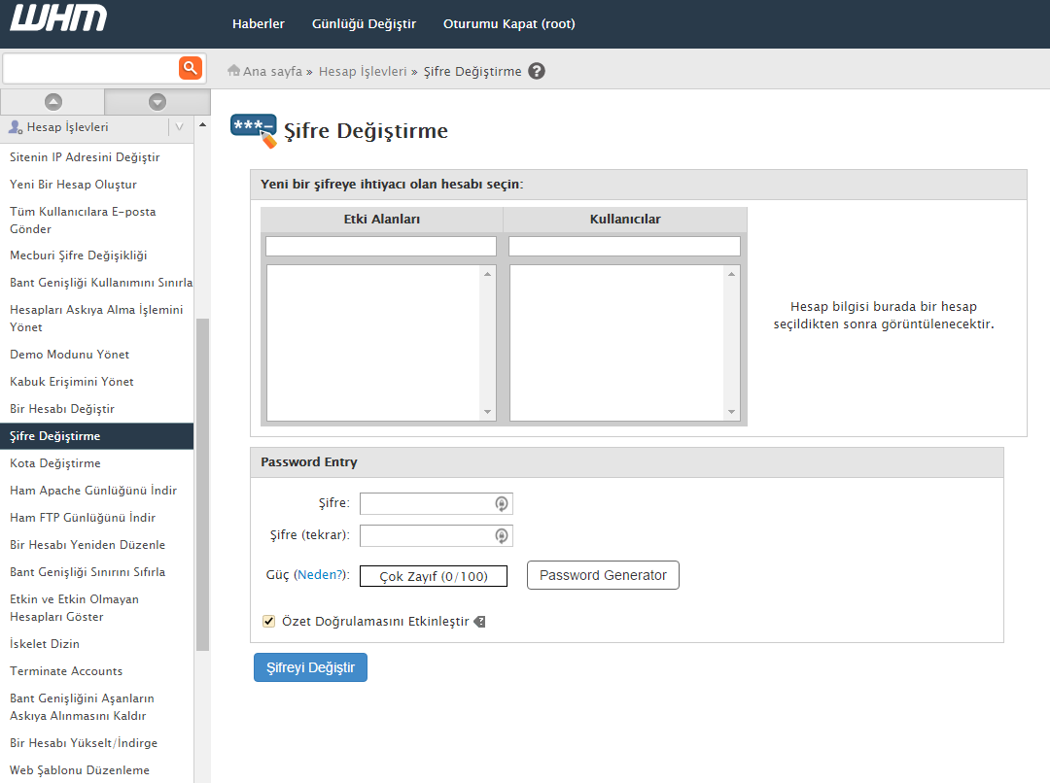
Task: Open the Password Generator
Action: (x=603, y=575)
